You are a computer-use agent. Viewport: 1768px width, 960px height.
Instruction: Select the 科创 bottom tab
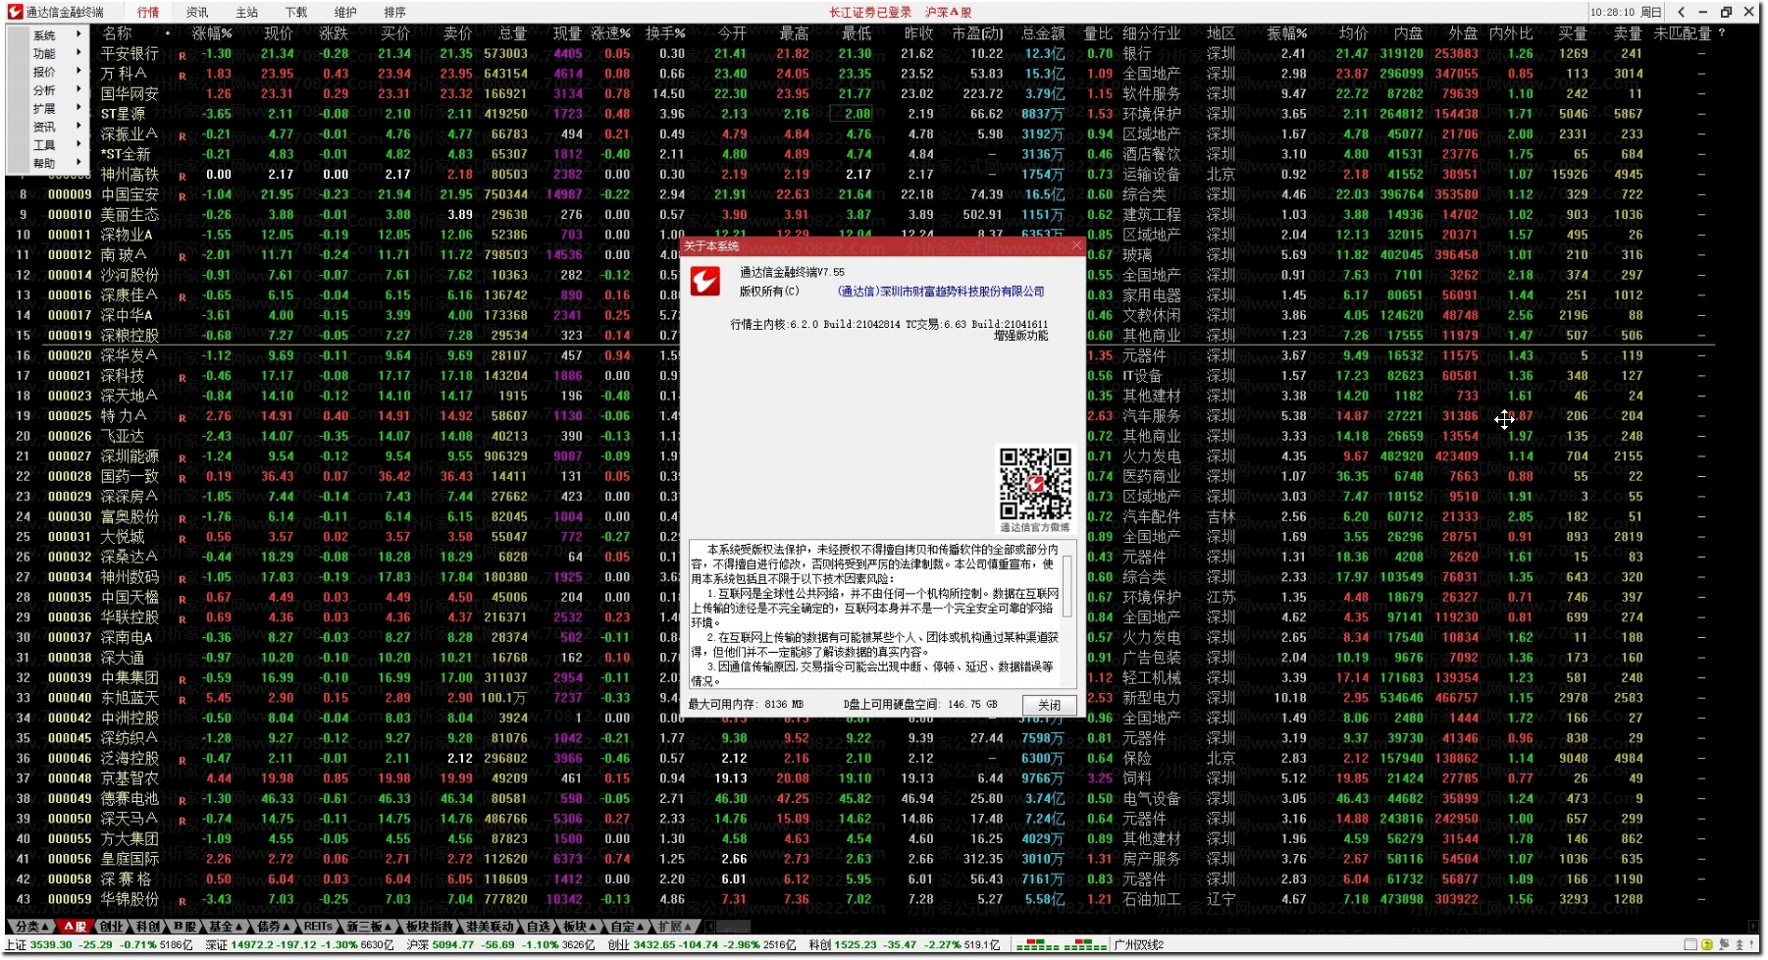click(148, 927)
